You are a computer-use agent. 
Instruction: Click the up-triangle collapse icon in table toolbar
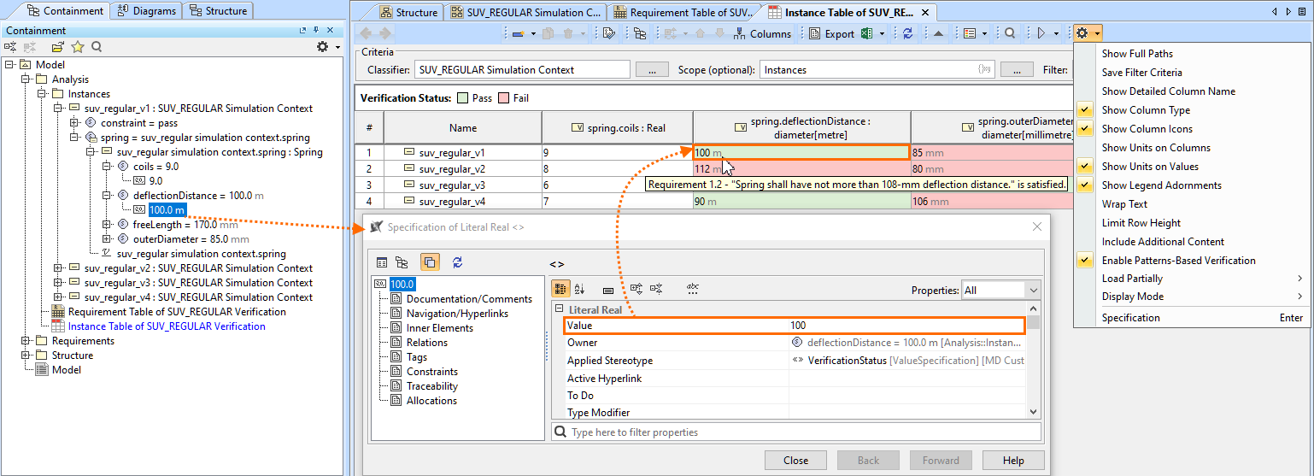click(938, 33)
